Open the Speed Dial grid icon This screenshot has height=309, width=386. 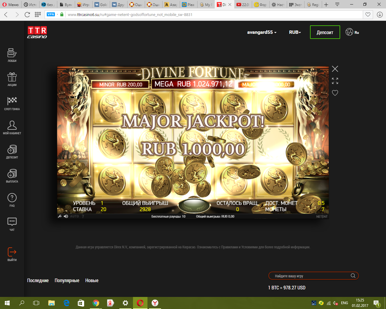[x=38, y=14]
